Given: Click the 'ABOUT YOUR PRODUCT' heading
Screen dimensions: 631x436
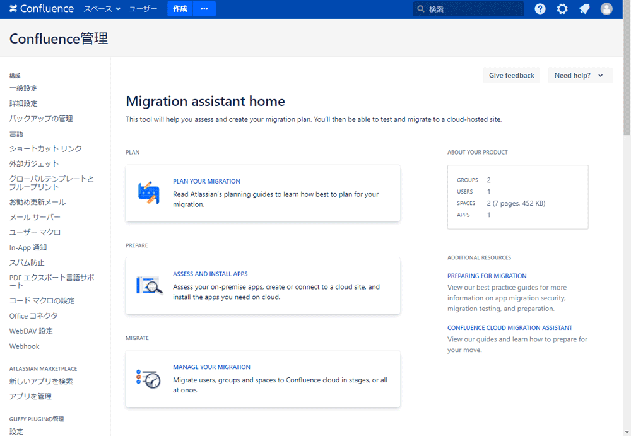Looking at the screenshot, I should (x=478, y=152).
